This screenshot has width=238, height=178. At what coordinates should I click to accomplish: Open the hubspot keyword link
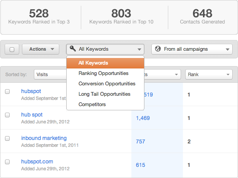tap(31, 91)
